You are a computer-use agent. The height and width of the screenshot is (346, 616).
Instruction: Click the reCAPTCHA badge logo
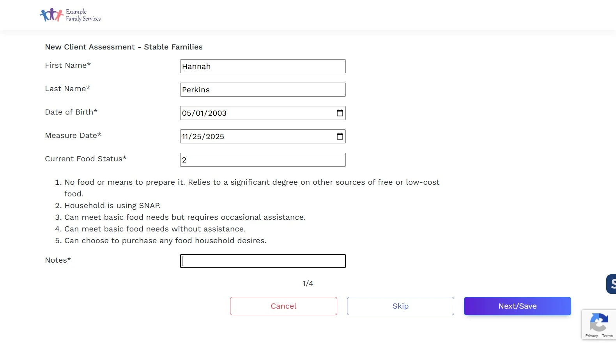[x=599, y=322]
